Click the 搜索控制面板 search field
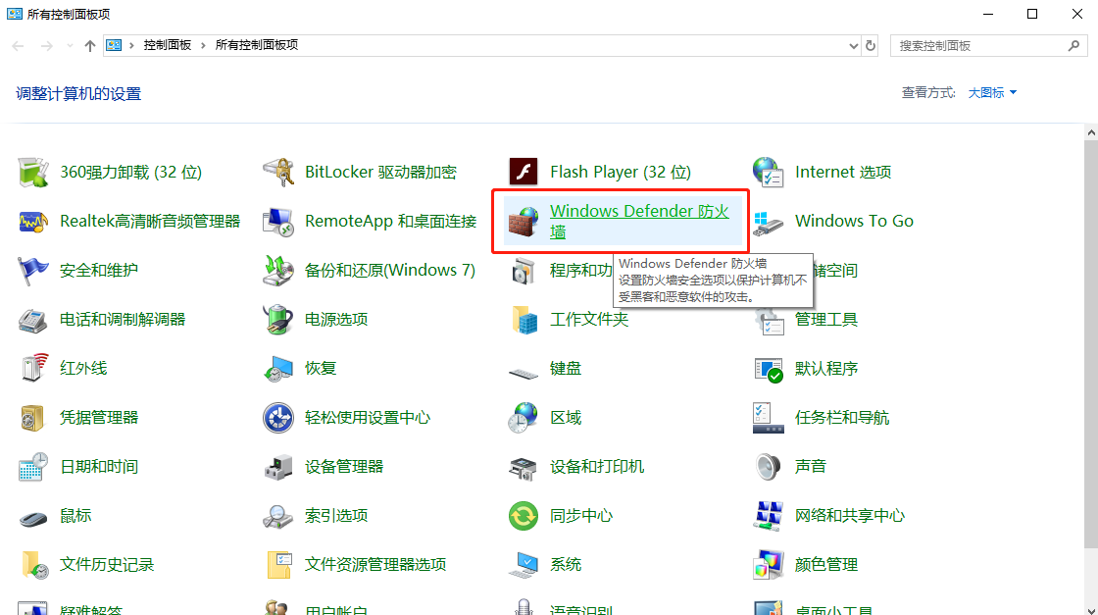1098x615 pixels. pyautogui.click(x=989, y=45)
